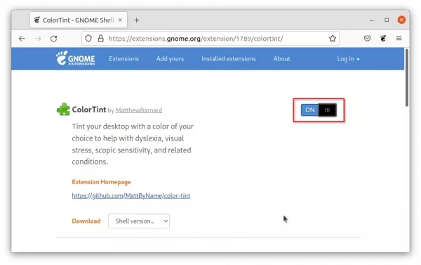Select the ColorTint - GNOME Shell tab
421x265 pixels.
click(79, 20)
